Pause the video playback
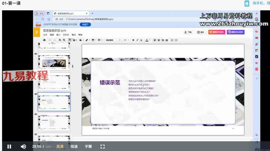The width and height of the screenshot is (270, 151). [9, 147]
